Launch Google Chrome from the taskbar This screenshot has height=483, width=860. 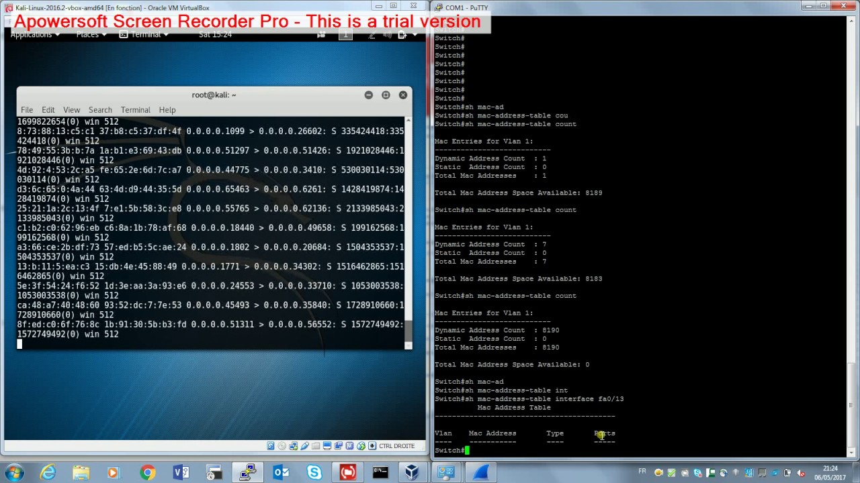click(x=147, y=472)
